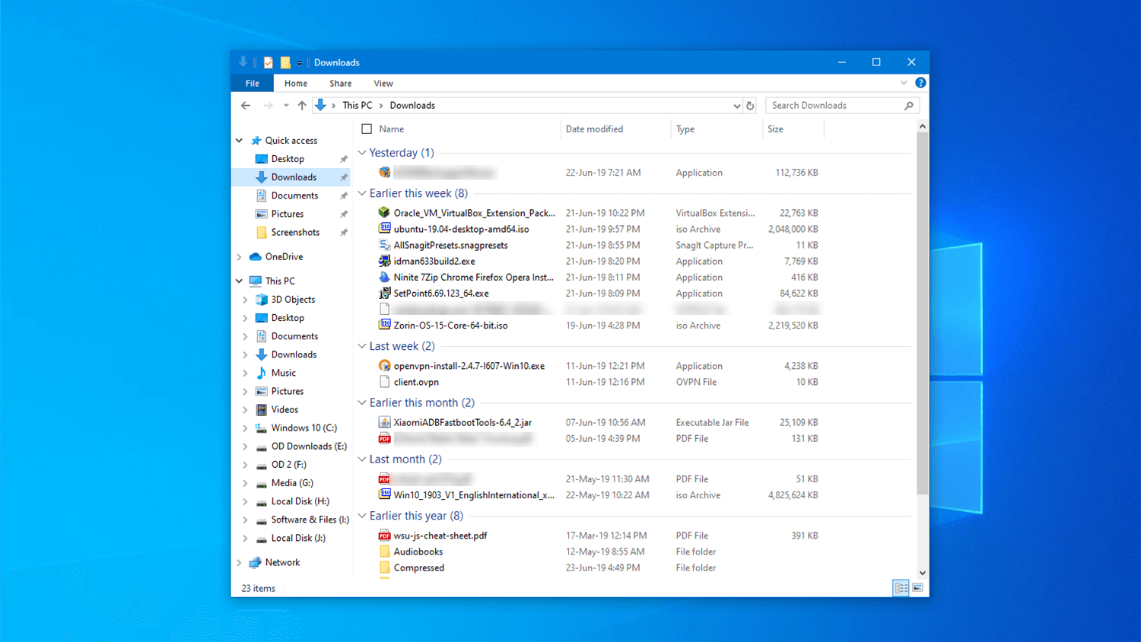Select Details view in the status bar
The height and width of the screenshot is (642, 1141).
[901, 587]
